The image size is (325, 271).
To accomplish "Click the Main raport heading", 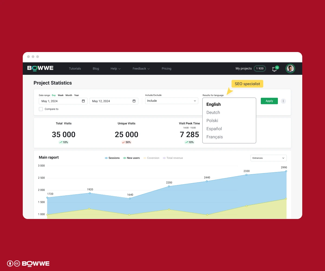I will pos(49,157).
